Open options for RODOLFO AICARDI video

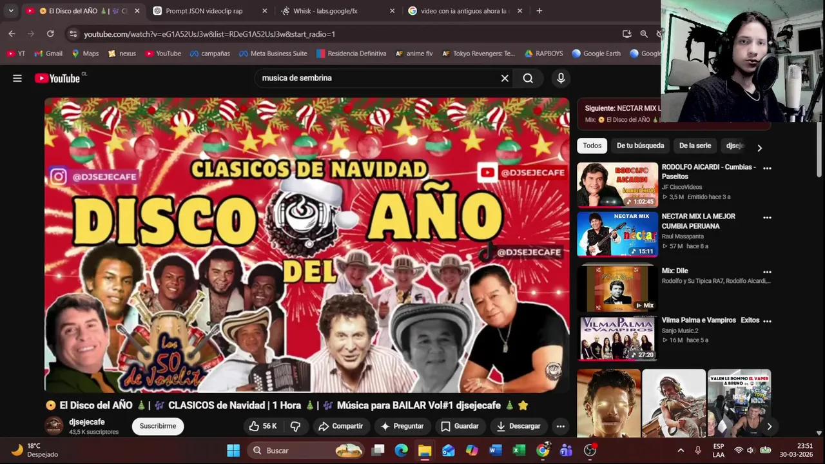click(x=767, y=168)
